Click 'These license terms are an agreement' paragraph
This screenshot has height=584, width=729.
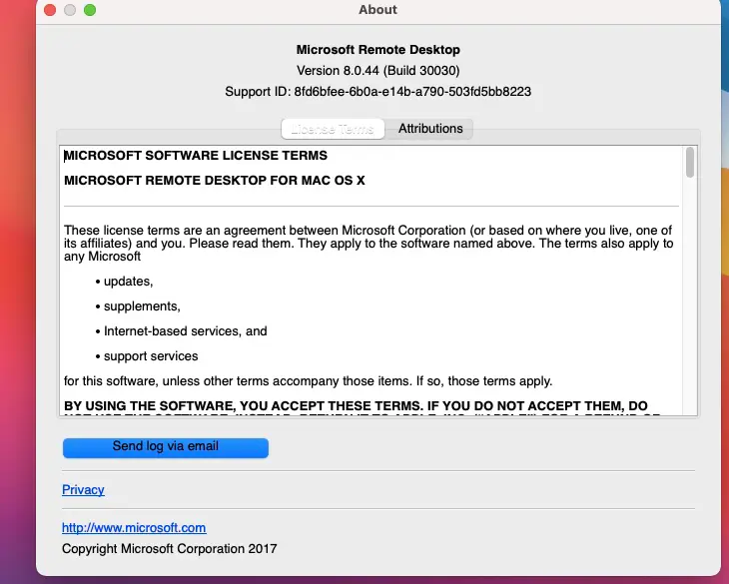tap(368, 244)
